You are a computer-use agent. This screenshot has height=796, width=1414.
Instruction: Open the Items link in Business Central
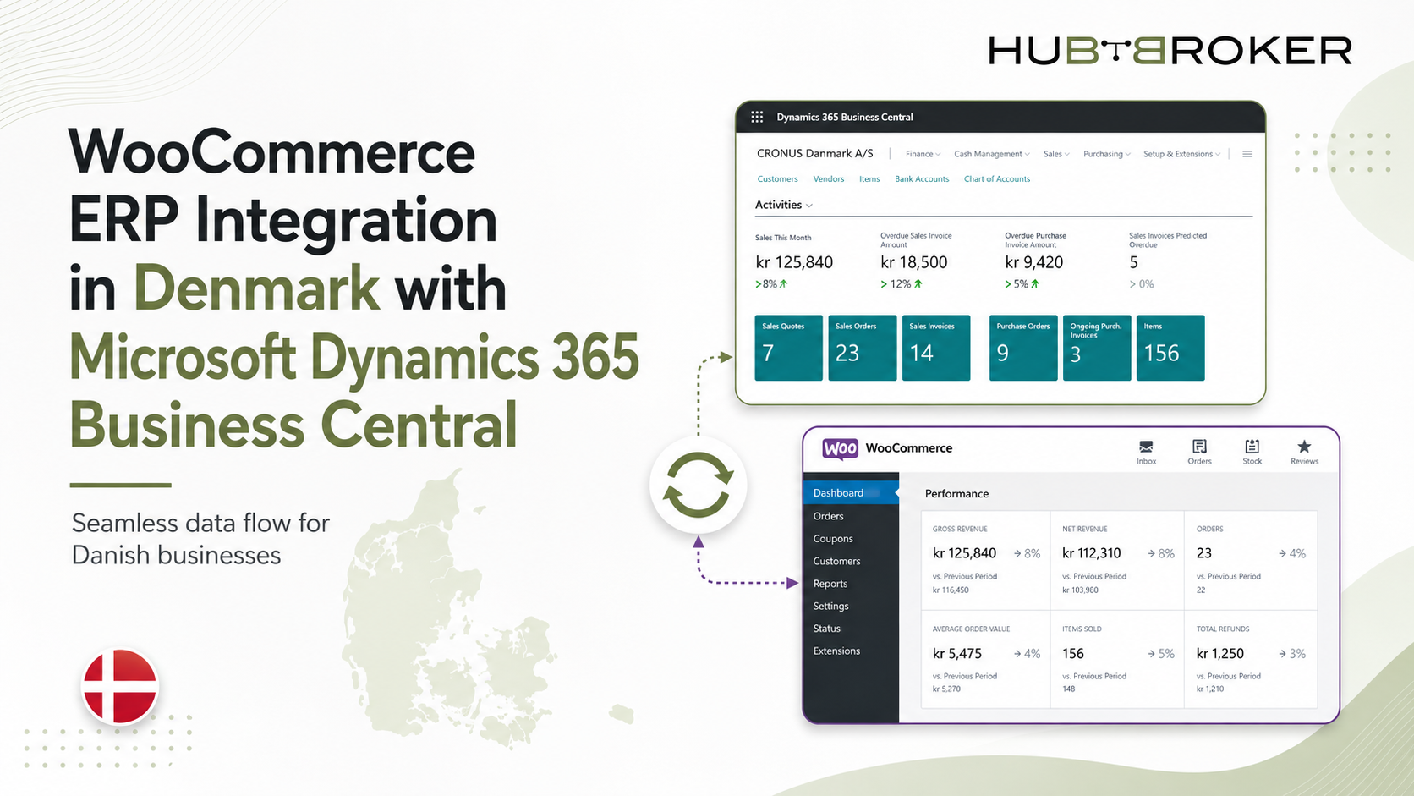(869, 179)
